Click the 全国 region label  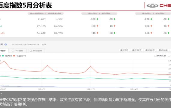pos(44,44)
